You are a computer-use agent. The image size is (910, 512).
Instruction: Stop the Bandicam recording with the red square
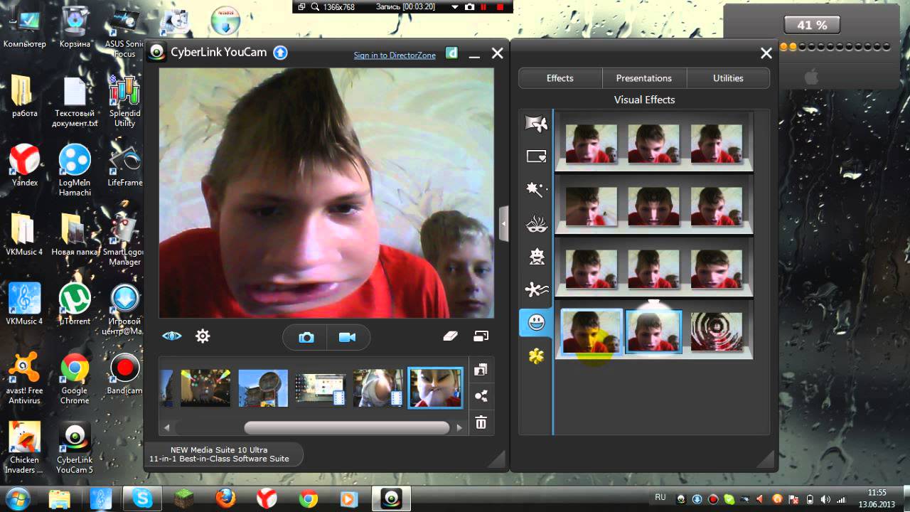pos(500,6)
